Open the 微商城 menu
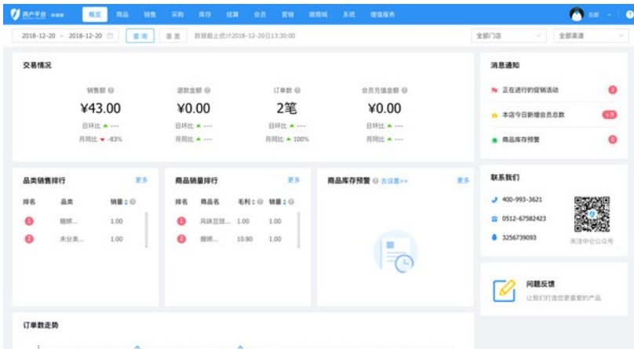 click(319, 14)
